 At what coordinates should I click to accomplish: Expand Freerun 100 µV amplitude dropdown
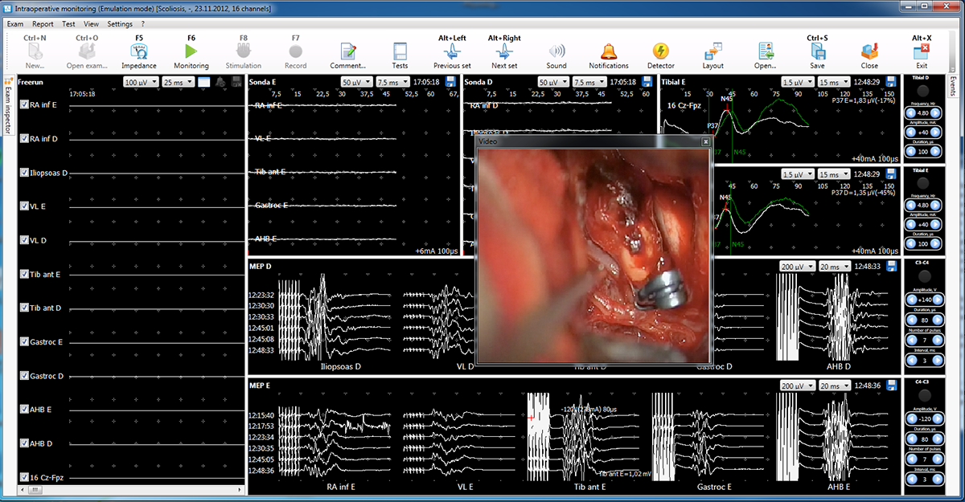click(x=141, y=82)
